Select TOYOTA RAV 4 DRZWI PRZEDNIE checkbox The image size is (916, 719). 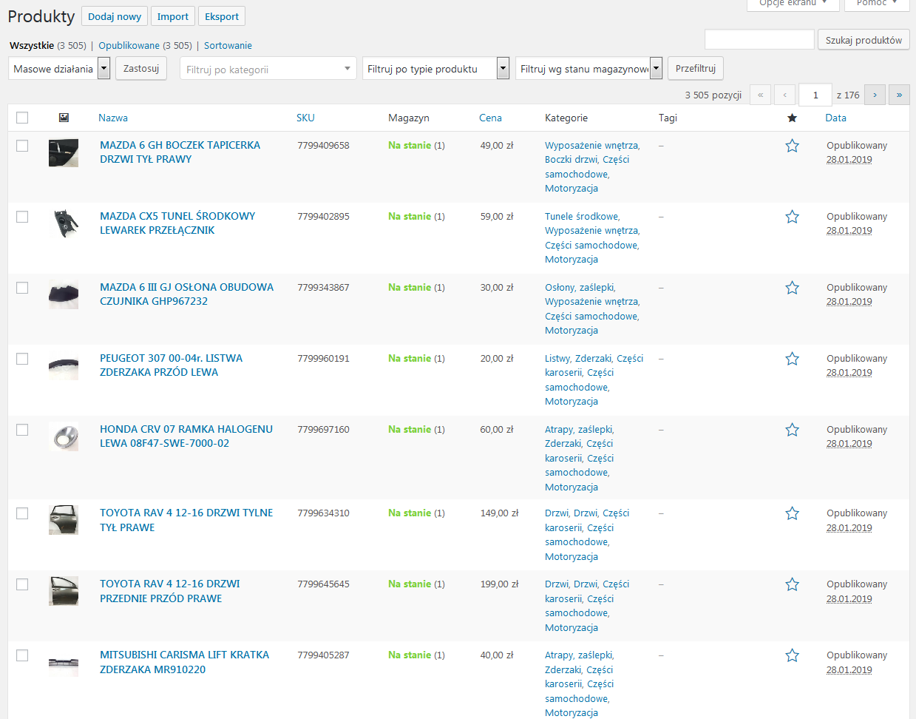coord(22,584)
